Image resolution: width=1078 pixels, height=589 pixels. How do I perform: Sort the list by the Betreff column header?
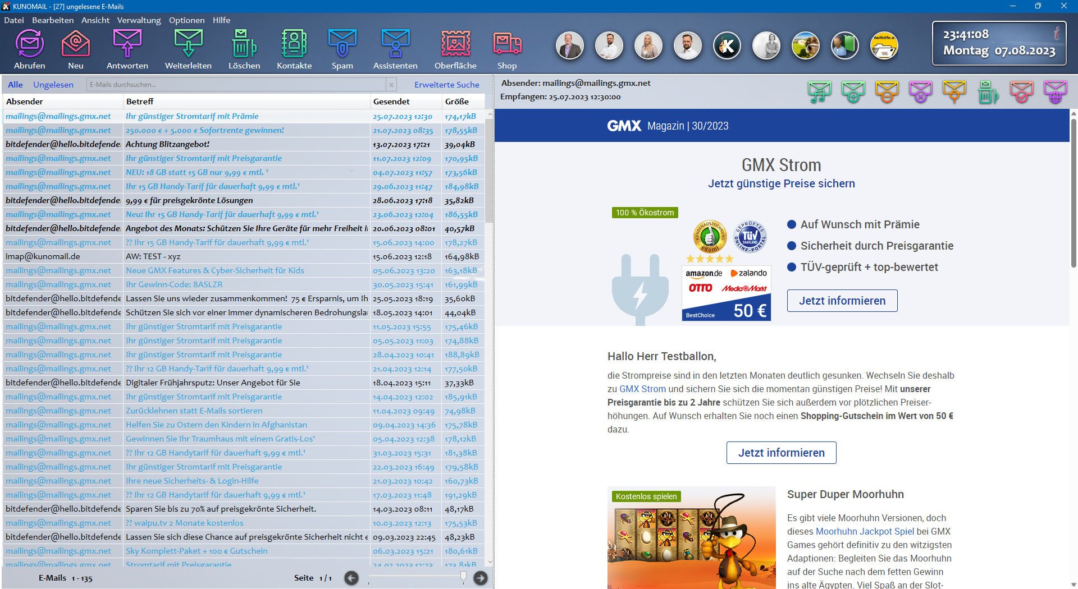(247, 102)
